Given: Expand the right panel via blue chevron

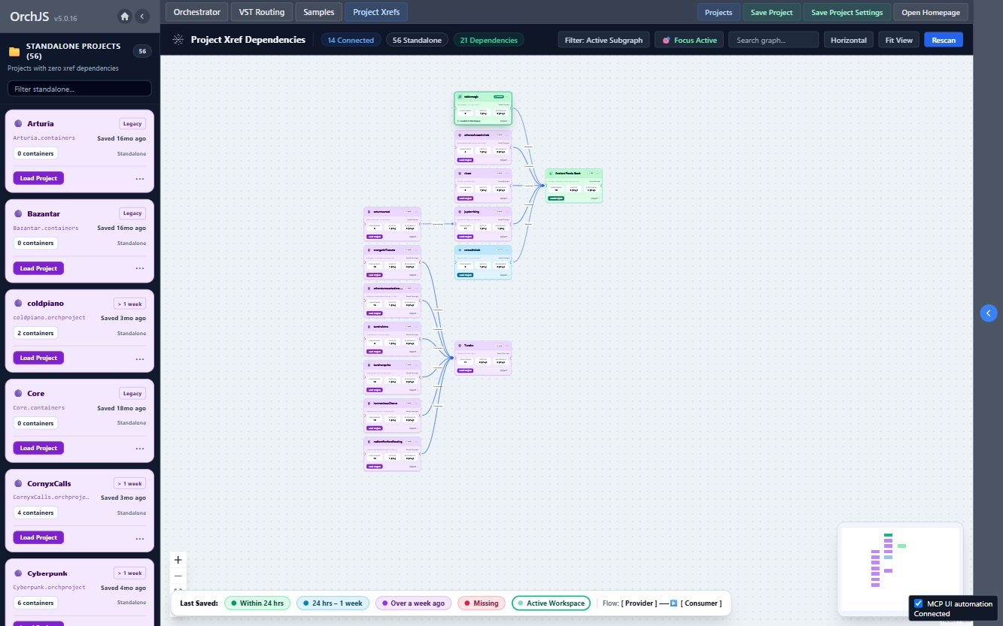Looking at the screenshot, I should [x=989, y=313].
